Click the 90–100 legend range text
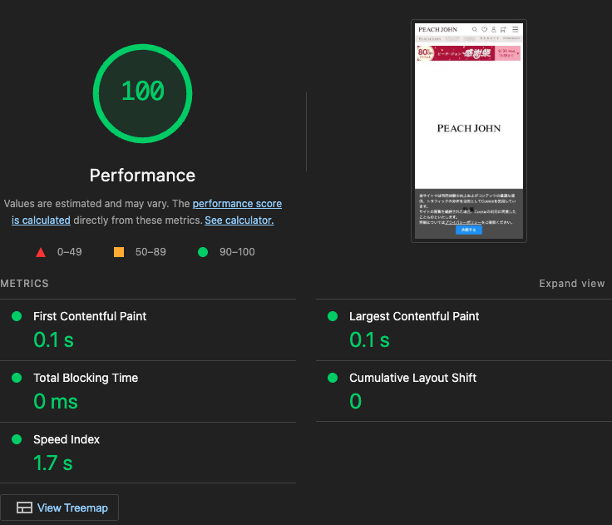612x525 pixels. point(237,252)
